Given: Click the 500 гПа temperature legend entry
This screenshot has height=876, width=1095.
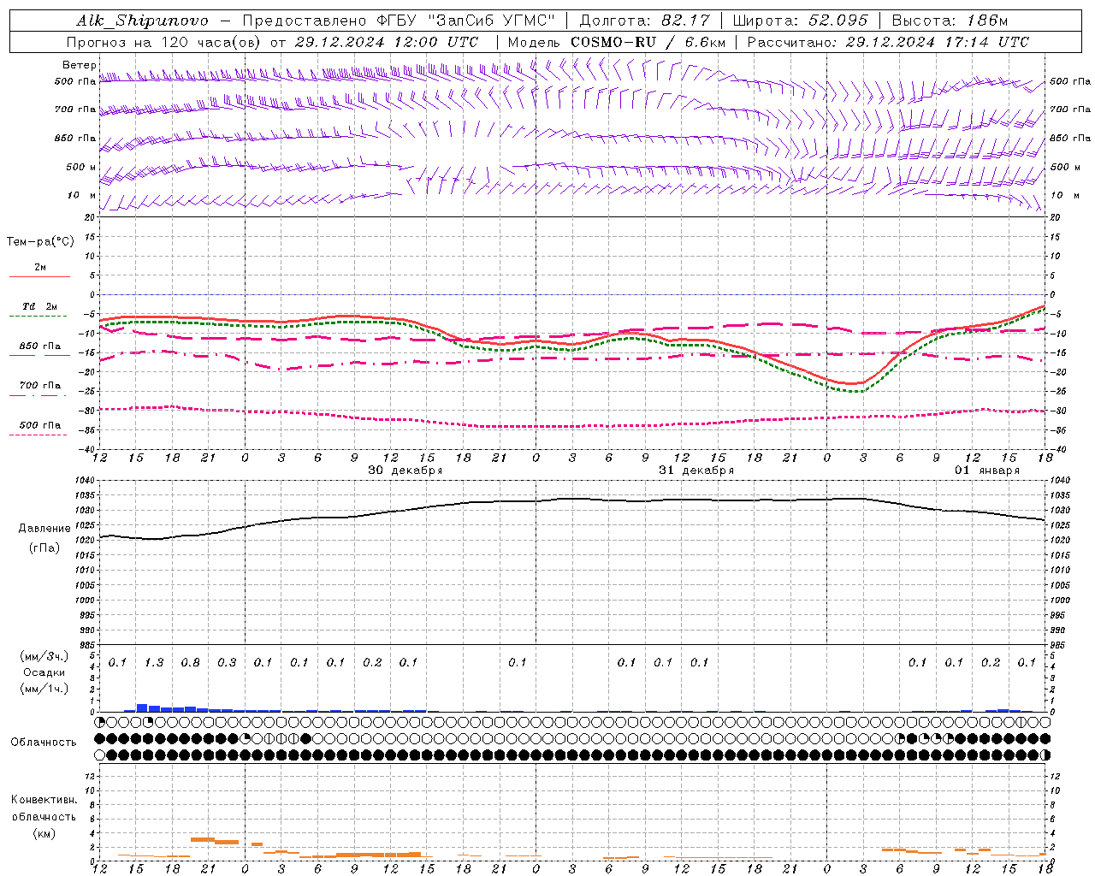Looking at the screenshot, I should tap(40, 425).
